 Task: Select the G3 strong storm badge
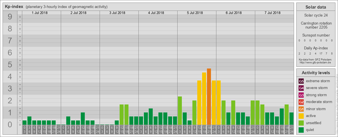tap(301, 95)
